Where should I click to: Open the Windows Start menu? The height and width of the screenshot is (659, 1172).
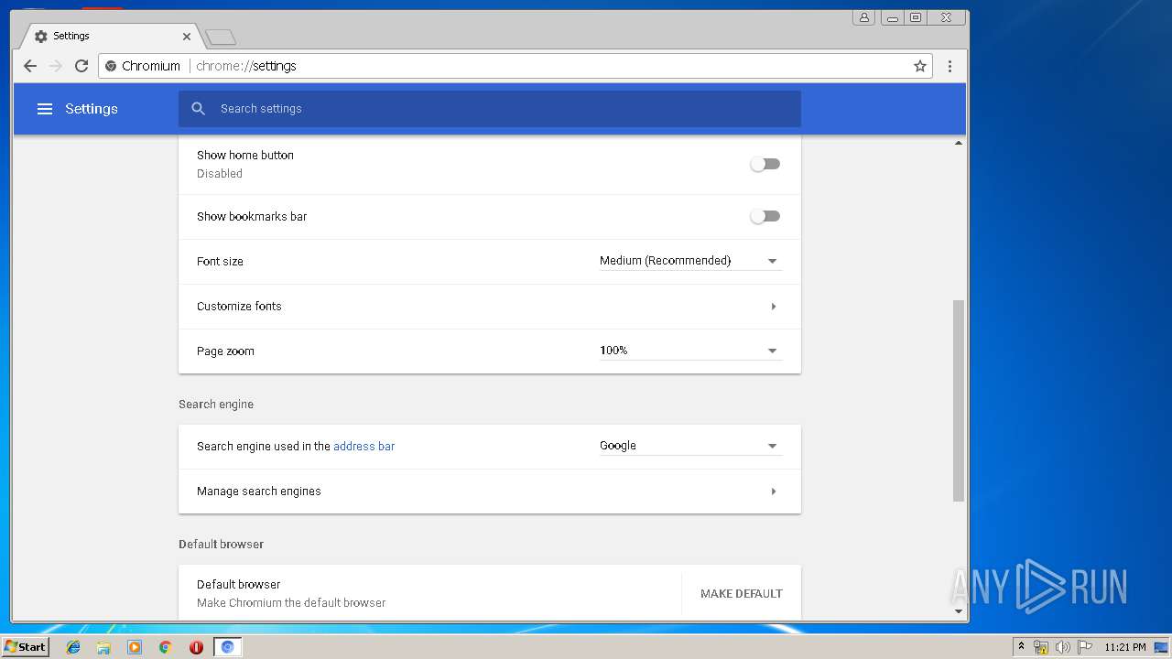pos(25,647)
